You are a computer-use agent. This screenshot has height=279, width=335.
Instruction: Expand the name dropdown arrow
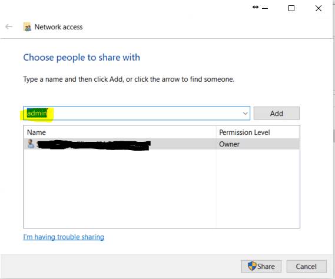246,113
